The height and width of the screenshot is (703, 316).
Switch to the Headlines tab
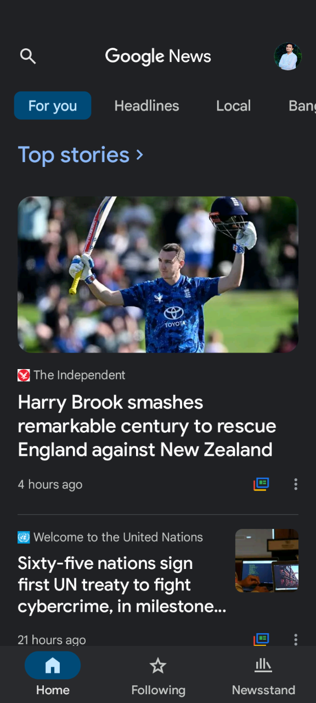(146, 105)
